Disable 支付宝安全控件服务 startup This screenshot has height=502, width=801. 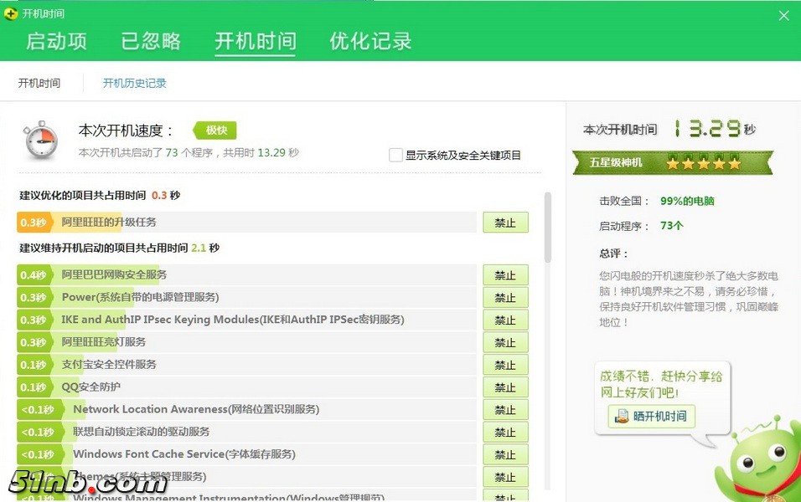point(505,365)
